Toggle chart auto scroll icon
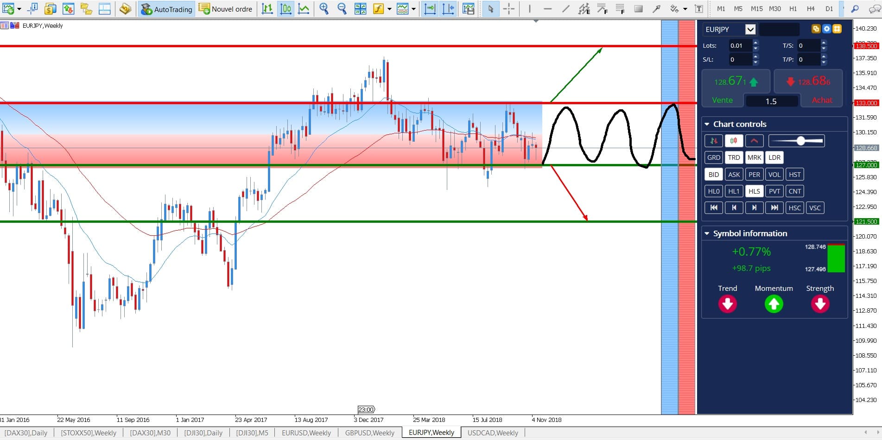The width and height of the screenshot is (882, 440). click(430, 9)
